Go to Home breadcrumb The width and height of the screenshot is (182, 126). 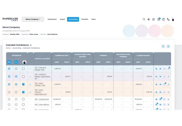8,48
